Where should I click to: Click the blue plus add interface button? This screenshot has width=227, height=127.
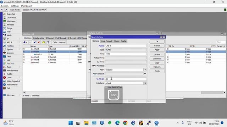point(24,42)
